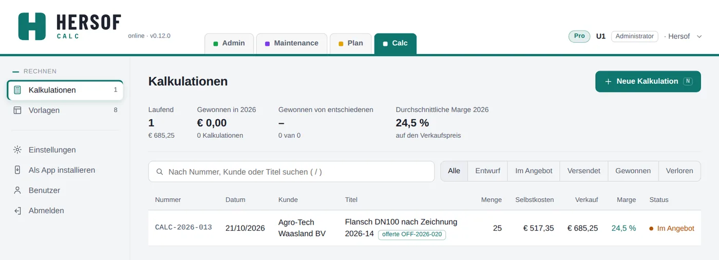Filter calculations by Verloren
The width and height of the screenshot is (719, 260).
coord(679,171)
